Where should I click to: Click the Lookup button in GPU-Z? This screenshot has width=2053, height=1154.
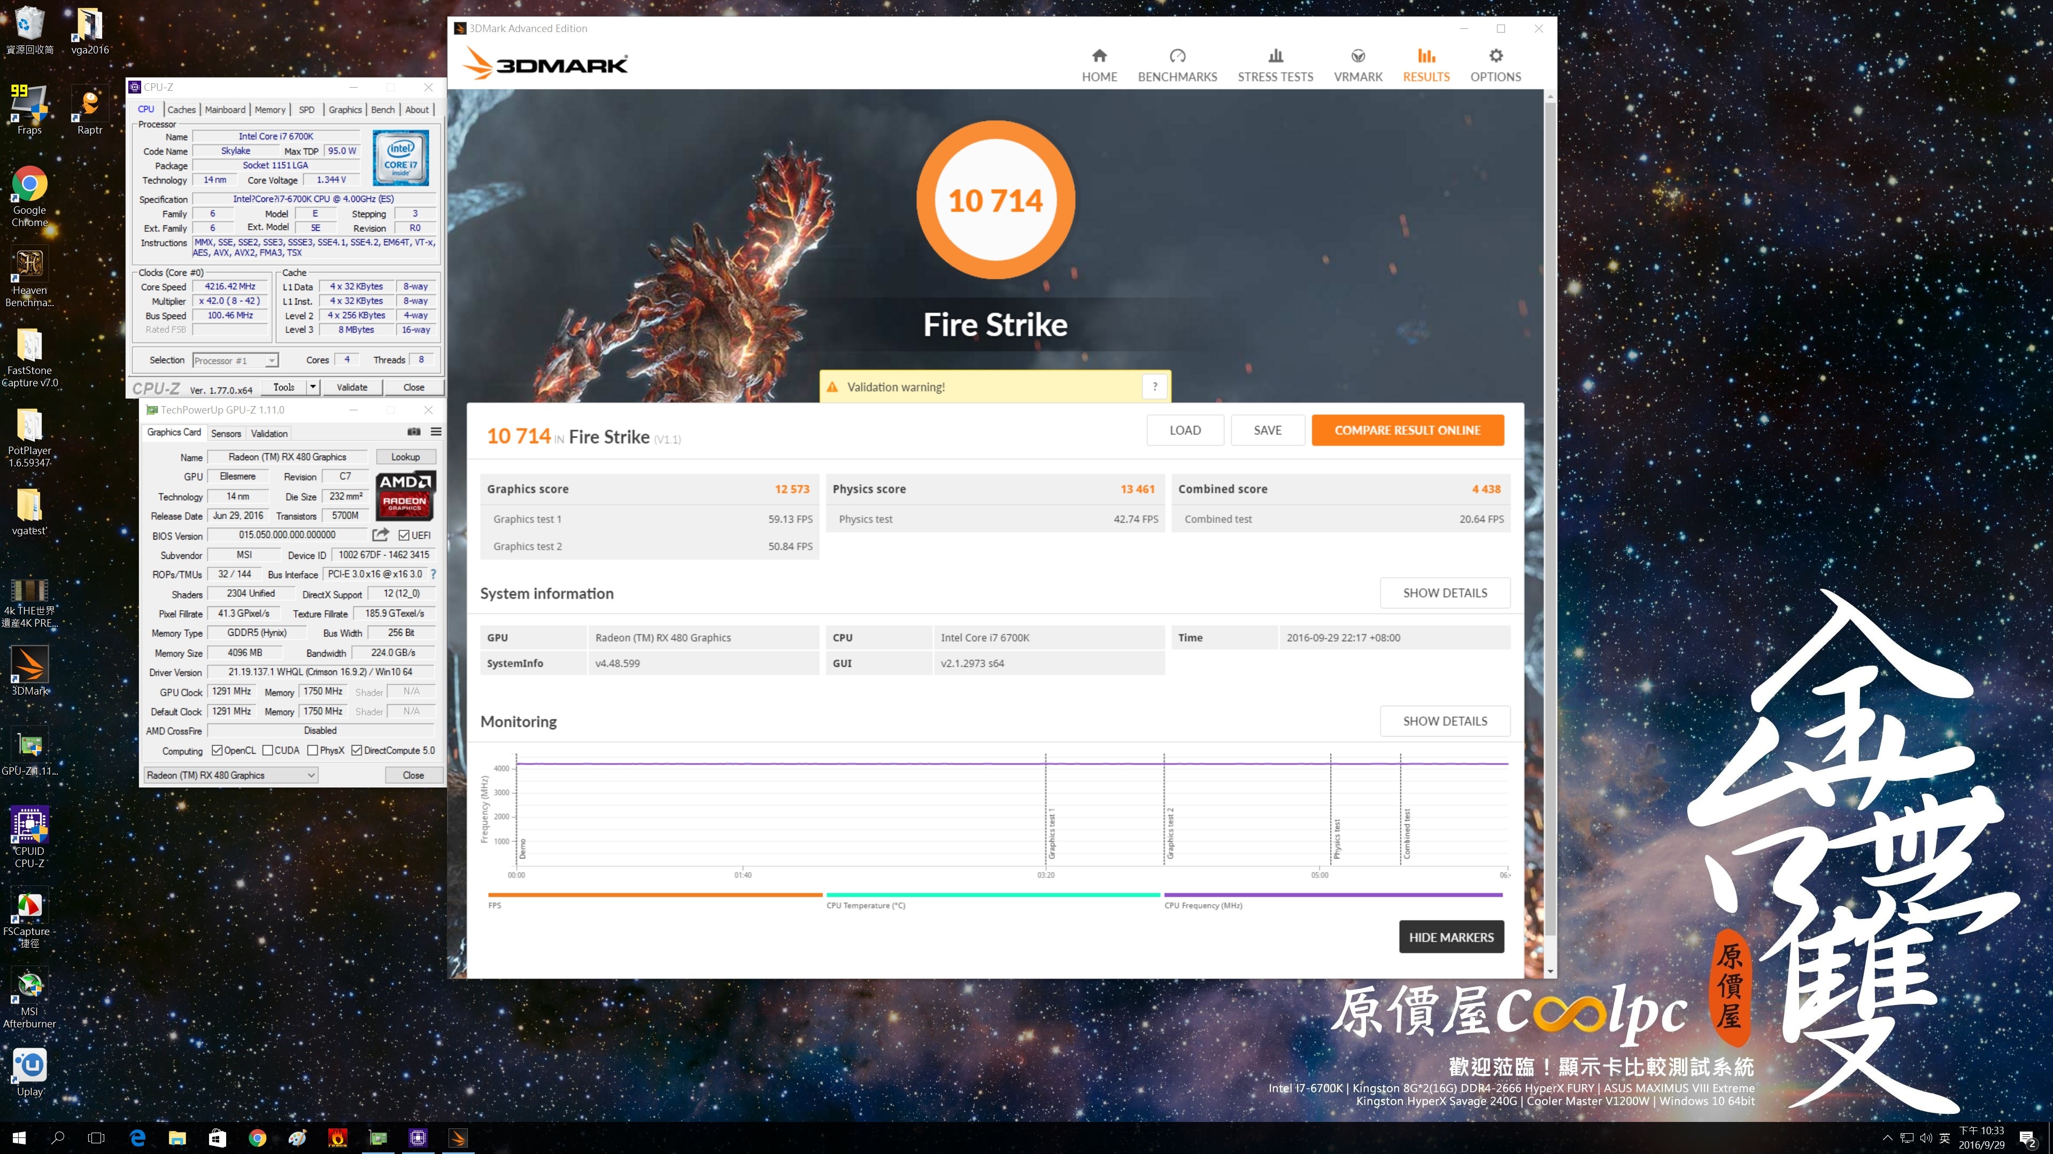(405, 456)
